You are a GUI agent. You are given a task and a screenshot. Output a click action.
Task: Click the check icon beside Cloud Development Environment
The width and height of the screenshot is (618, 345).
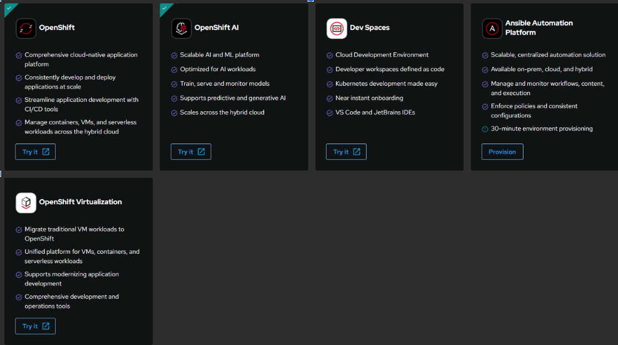coord(329,55)
